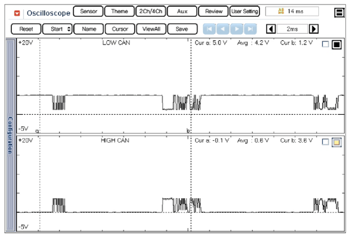This screenshot has height=237, width=350.
Task: Jump to first frame playback button
Action: (209, 29)
